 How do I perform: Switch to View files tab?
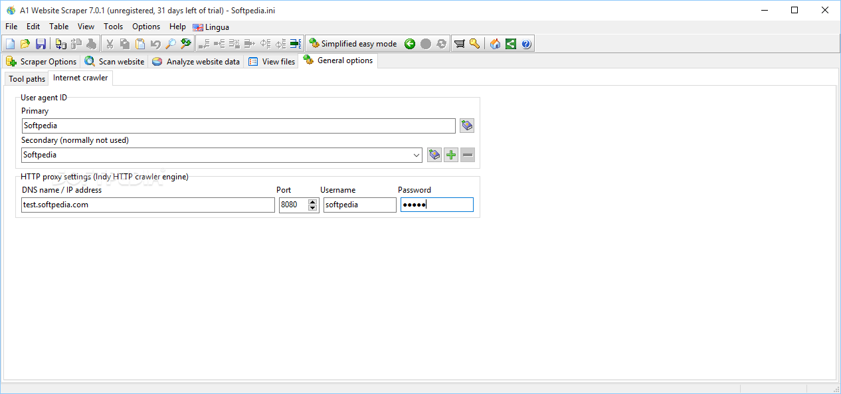tap(272, 61)
